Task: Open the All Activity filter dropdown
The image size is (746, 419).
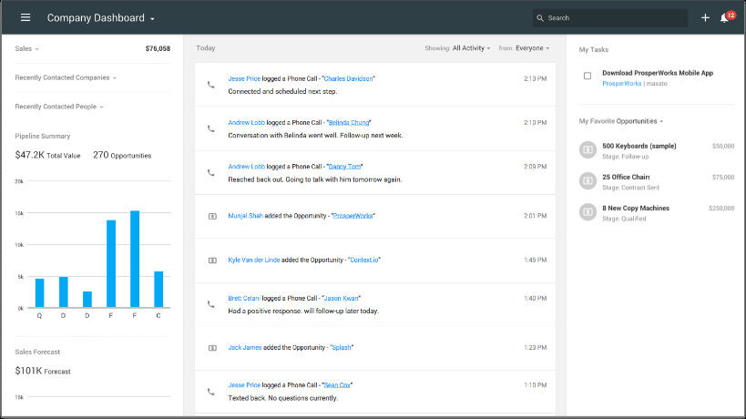Action: 471,47
